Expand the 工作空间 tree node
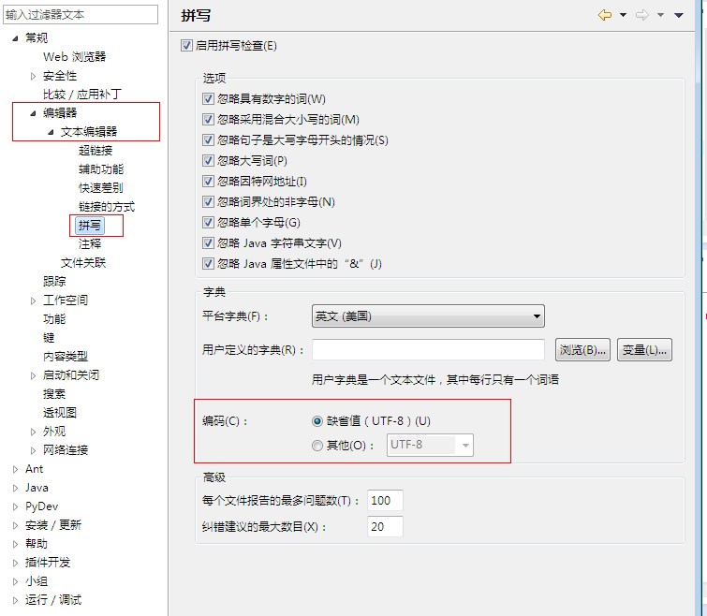The width and height of the screenshot is (707, 616). (x=33, y=301)
